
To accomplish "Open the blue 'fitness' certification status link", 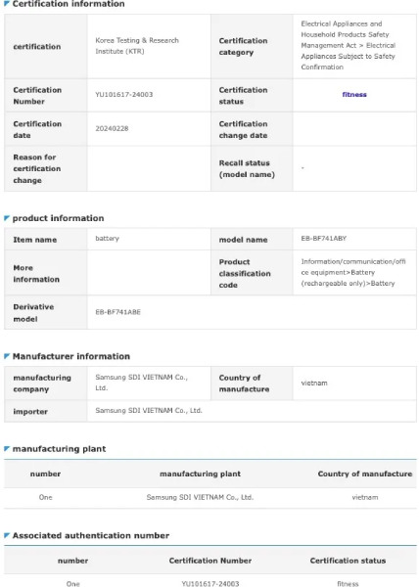I will pyautogui.click(x=354, y=94).
